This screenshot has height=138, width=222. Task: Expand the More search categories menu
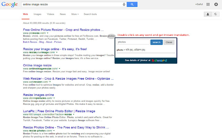(75, 14)
